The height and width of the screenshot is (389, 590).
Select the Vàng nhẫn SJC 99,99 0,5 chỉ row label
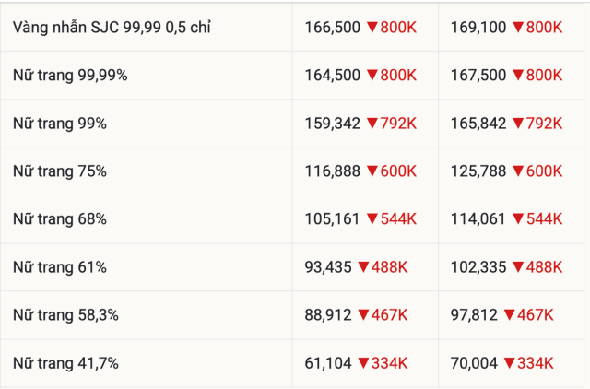tap(112, 28)
